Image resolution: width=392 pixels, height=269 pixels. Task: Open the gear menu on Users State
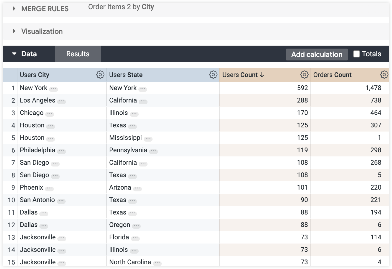(x=213, y=75)
